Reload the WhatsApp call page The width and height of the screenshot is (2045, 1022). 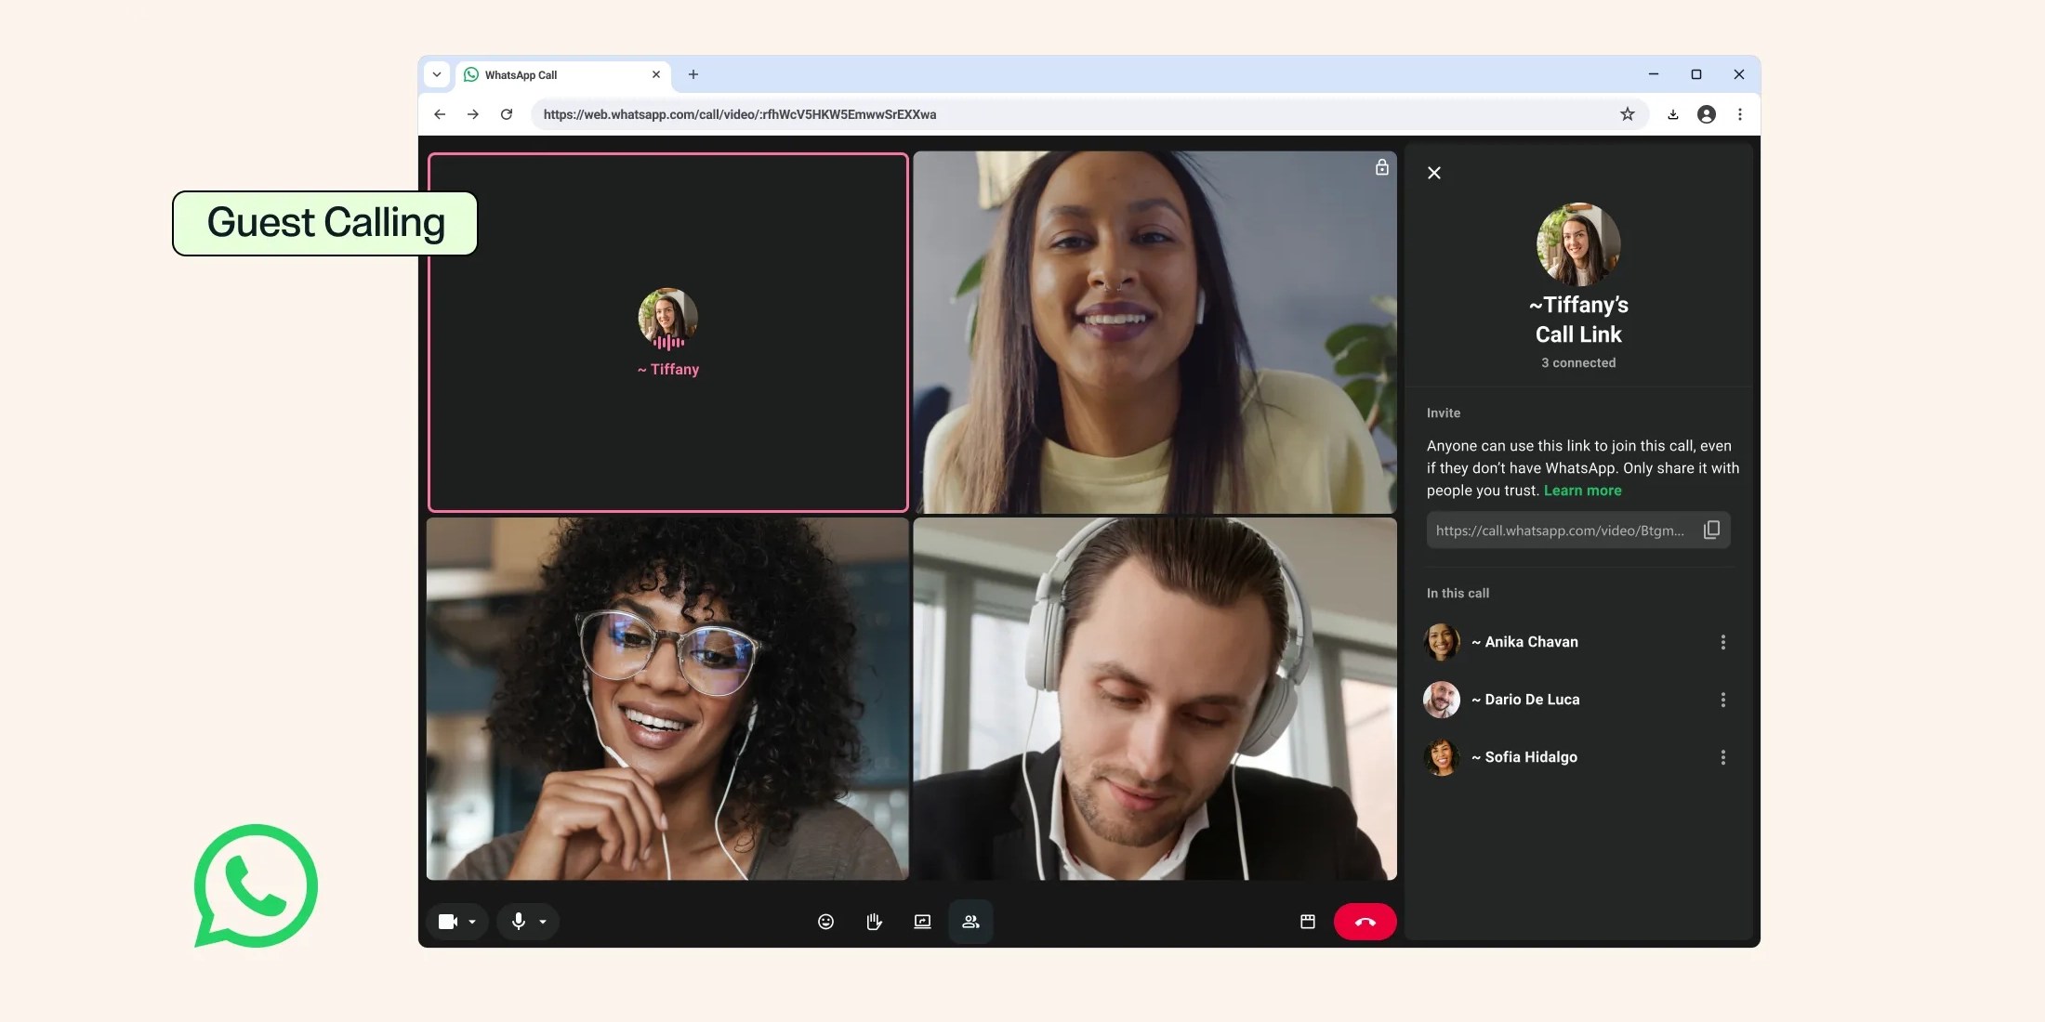pyautogui.click(x=507, y=114)
